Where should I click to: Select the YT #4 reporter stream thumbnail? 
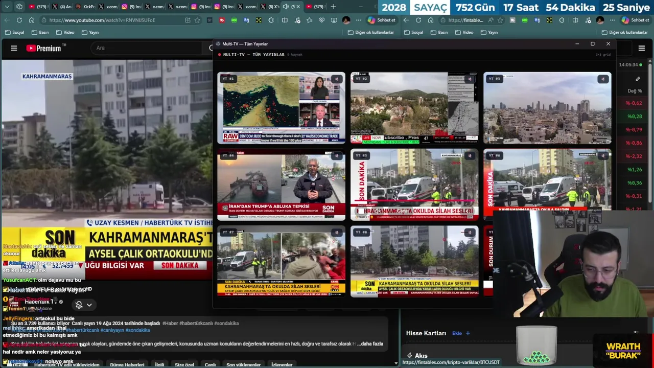(281, 185)
